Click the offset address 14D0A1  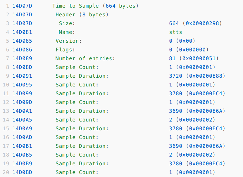pyautogui.click(x=22, y=111)
